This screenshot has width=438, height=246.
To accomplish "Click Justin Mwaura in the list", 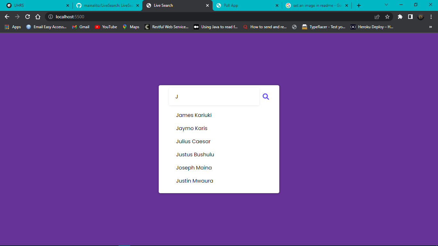I will pyautogui.click(x=195, y=181).
